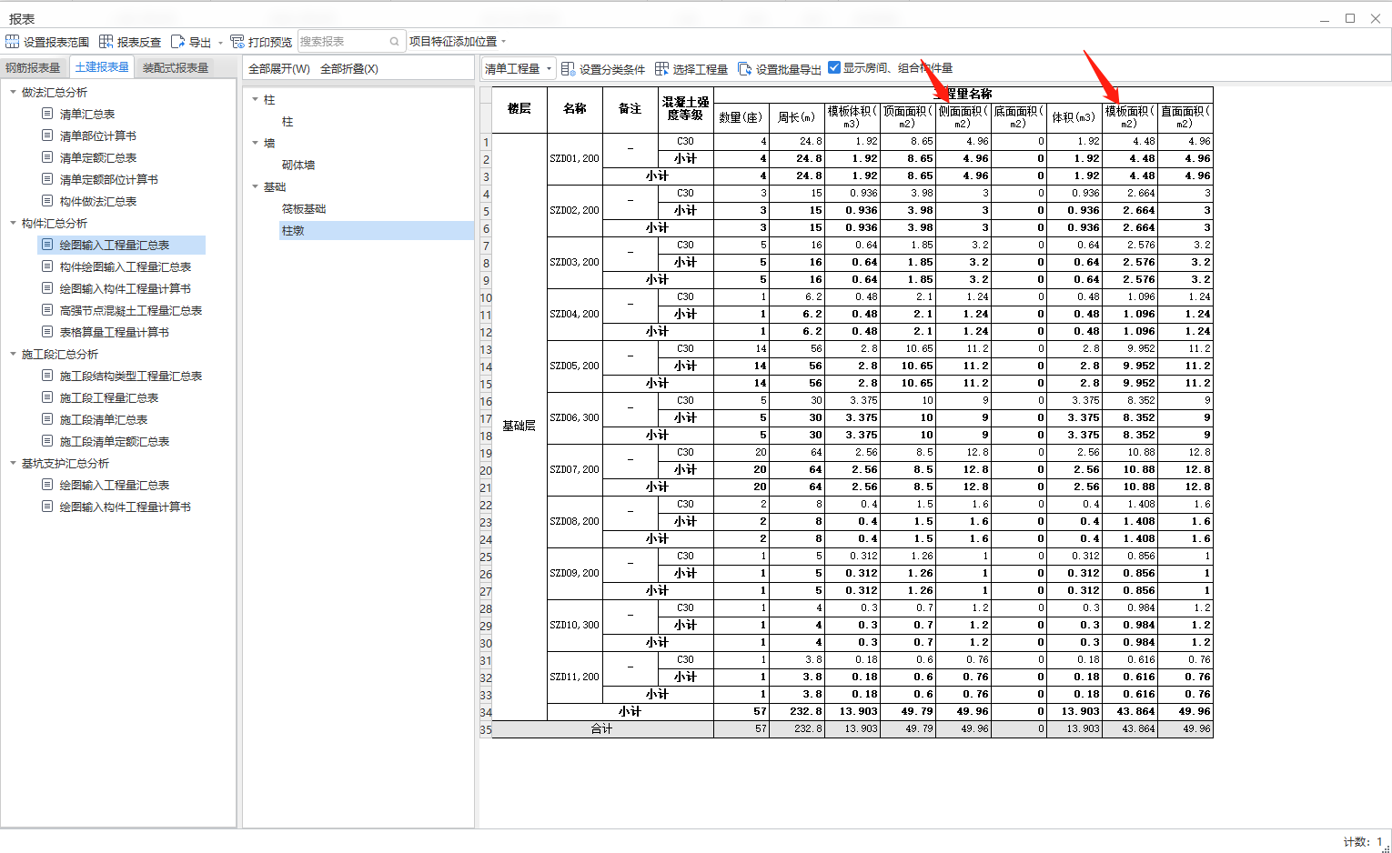Click 设置报表范围 toolbar icon
Viewport: 1392px width, 853px height.
pyautogui.click(x=12, y=42)
